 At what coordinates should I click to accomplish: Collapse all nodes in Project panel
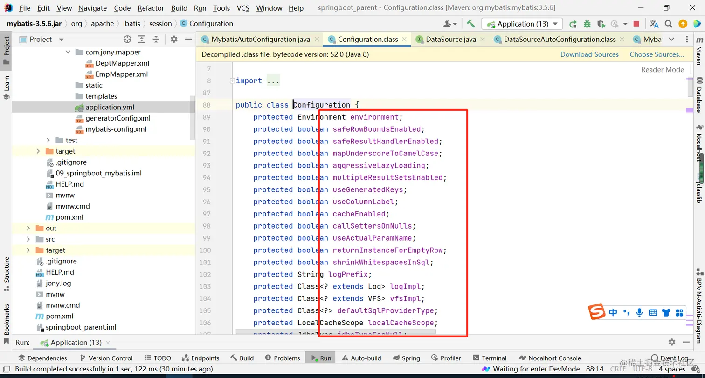156,40
